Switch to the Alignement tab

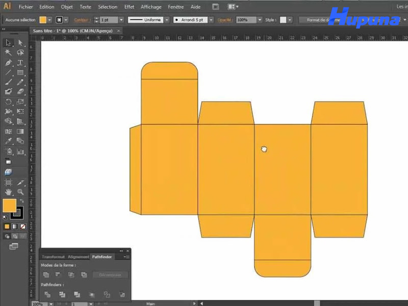pos(78,257)
